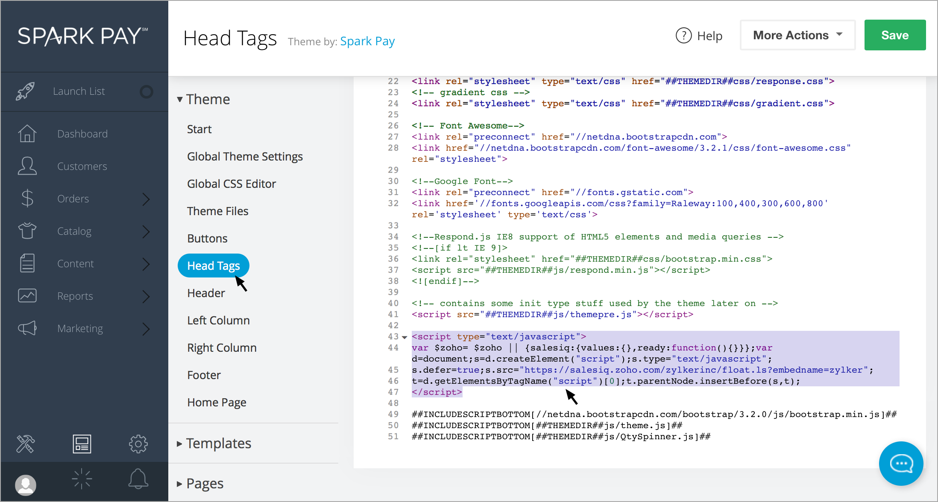Open Home Page theme section
Screen dimensions: 938x502
click(217, 402)
